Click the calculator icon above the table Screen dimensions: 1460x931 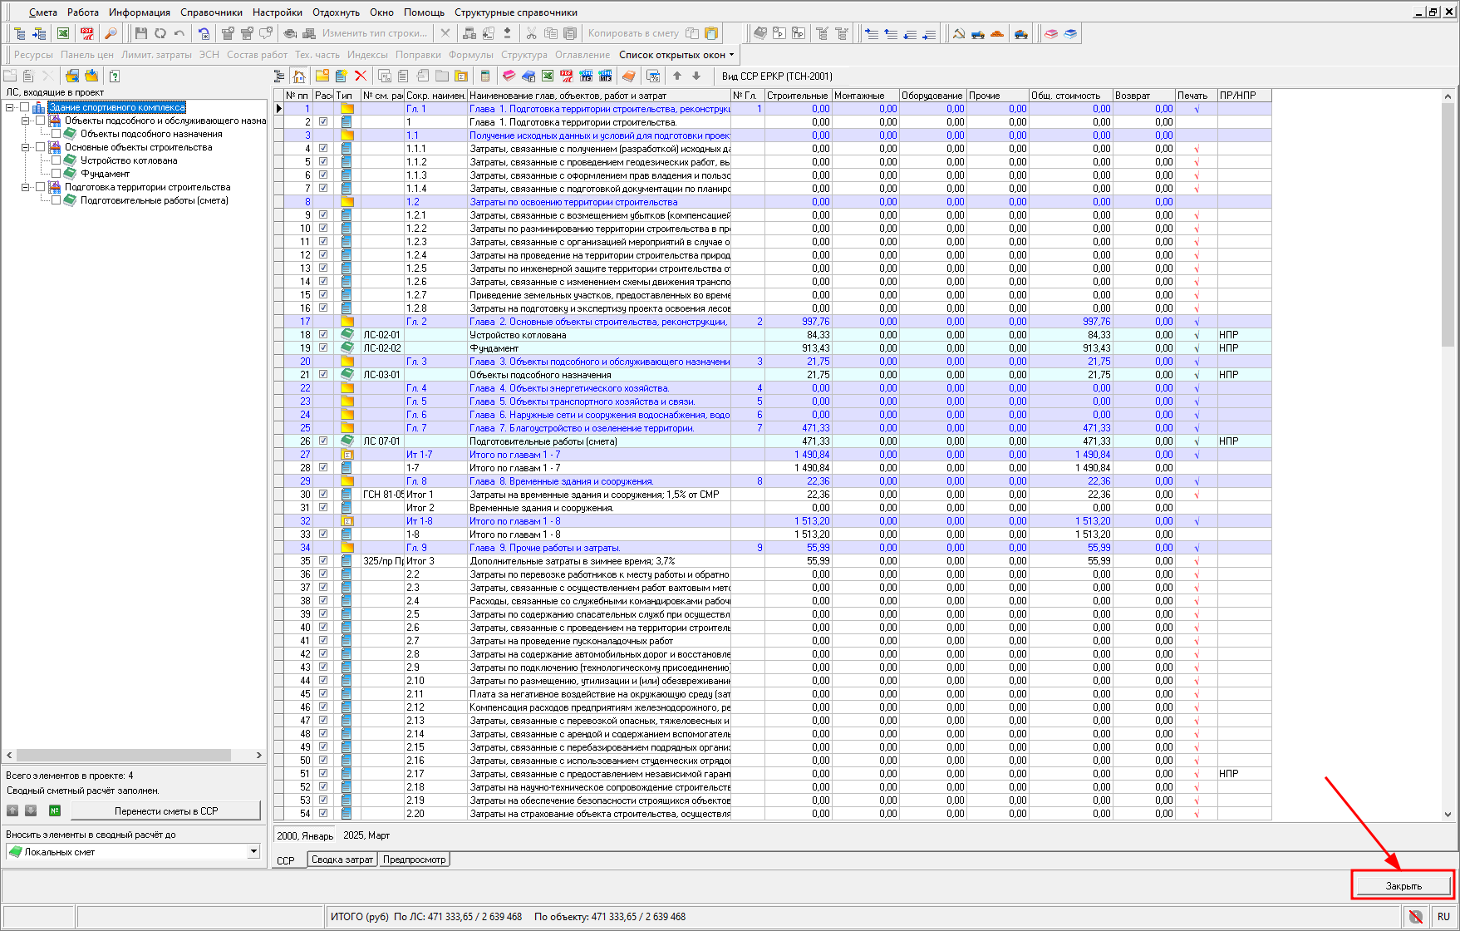485,76
